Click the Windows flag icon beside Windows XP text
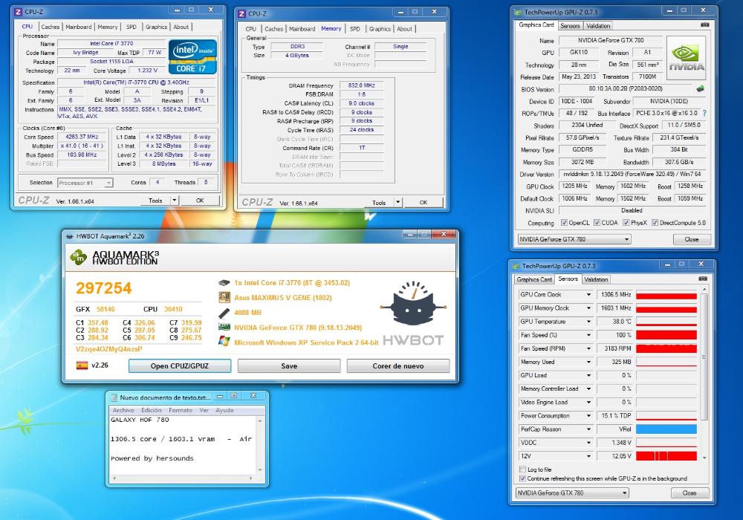Image resolution: width=743 pixels, height=520 pixels. [x=224, y=342]
